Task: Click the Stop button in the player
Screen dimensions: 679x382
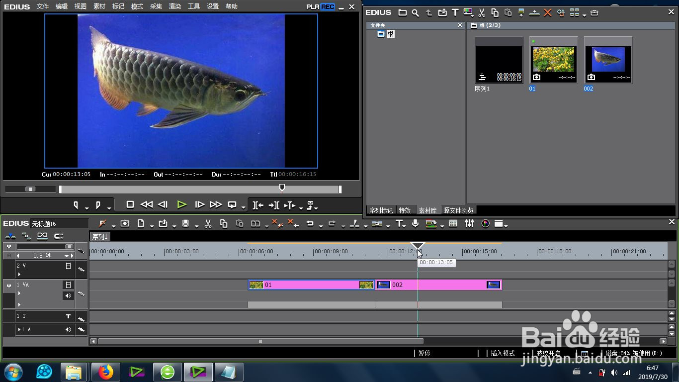Action: click(130, 204)
